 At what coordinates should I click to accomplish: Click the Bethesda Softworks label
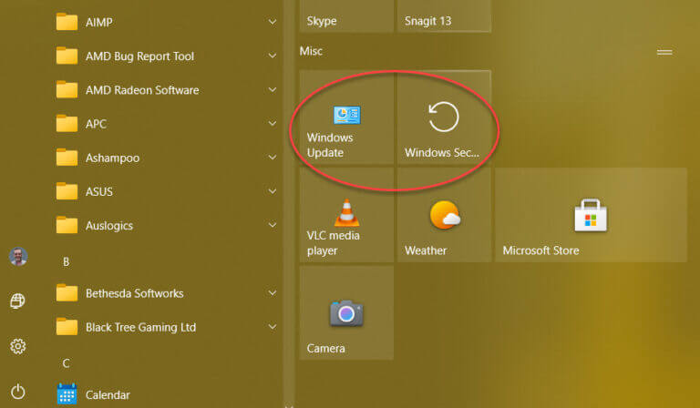134,293
